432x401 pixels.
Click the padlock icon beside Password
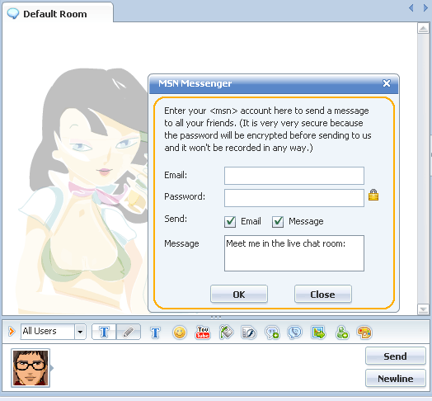373,195
